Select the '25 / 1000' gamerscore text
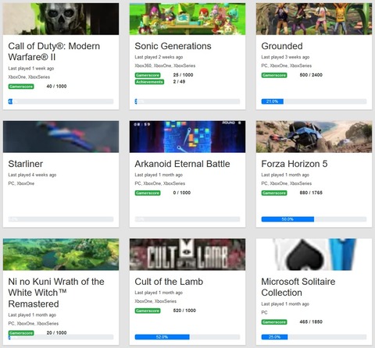 click(x=183, y=75)
